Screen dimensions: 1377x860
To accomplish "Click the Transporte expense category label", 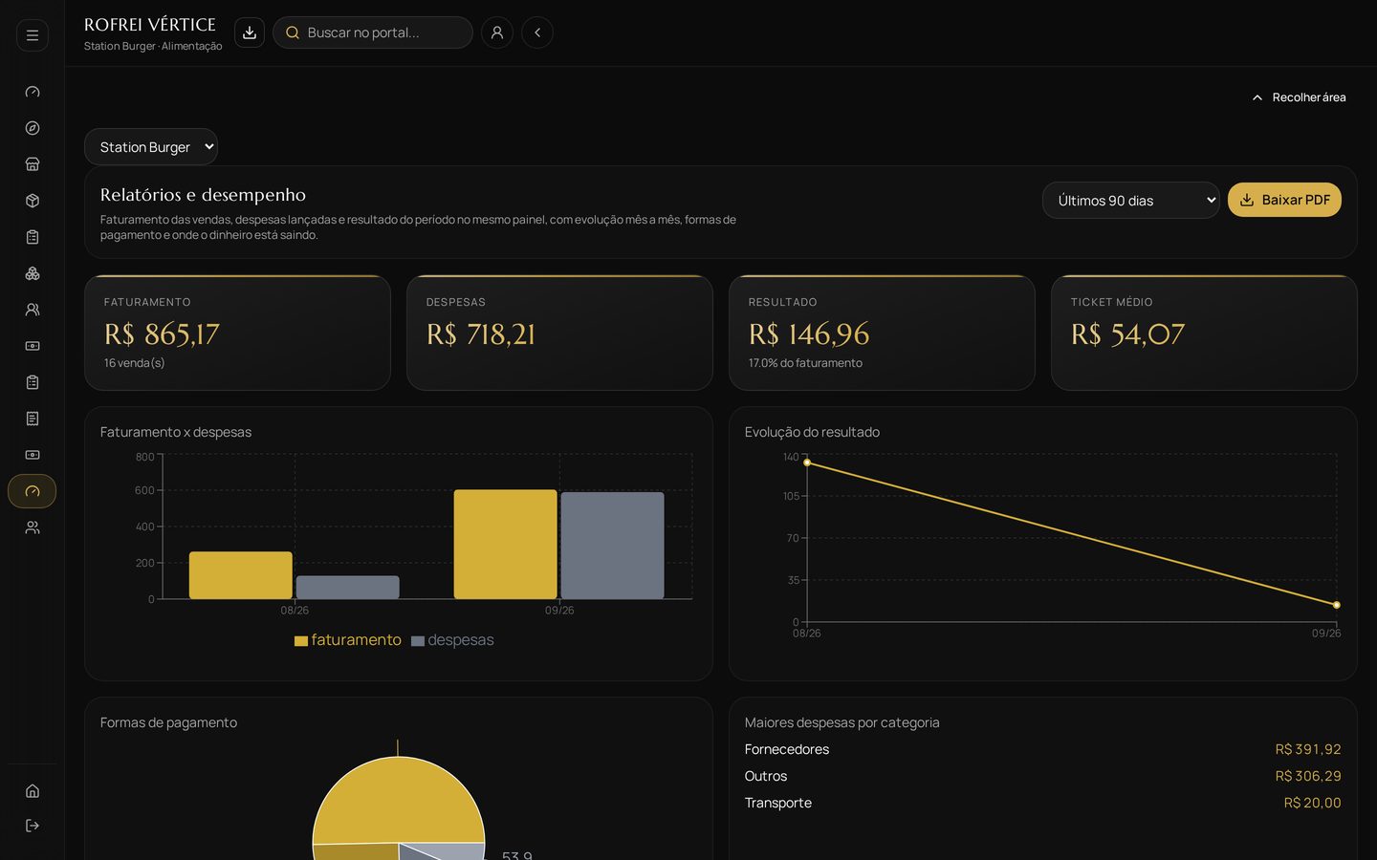I will (x=778, y=803).
